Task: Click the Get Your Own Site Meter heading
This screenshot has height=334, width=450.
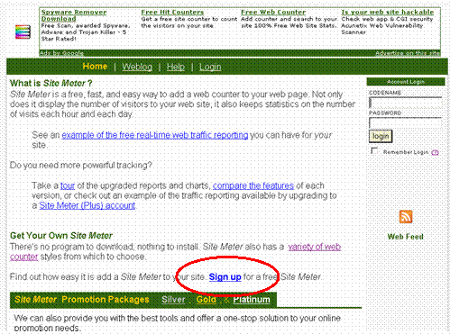Action: click(61, 236)
